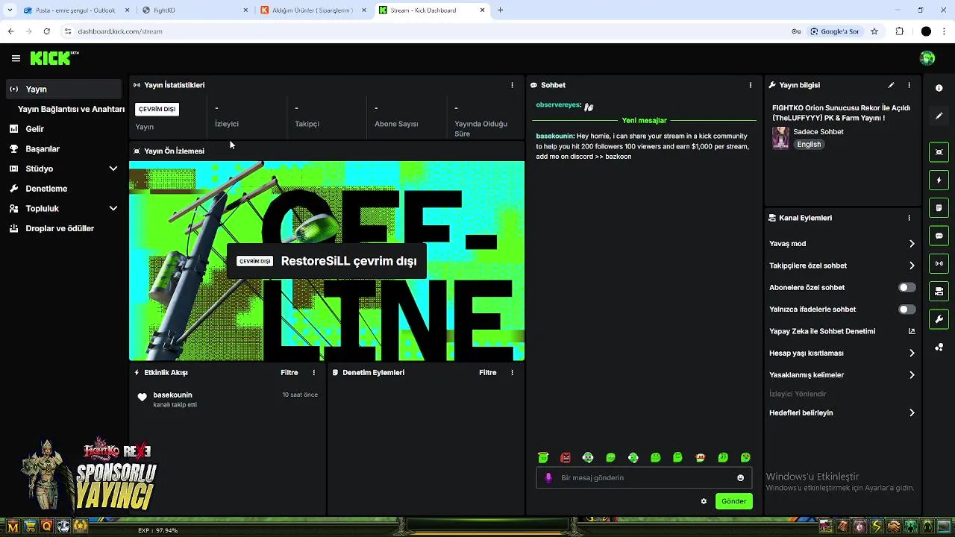955x537 pixels.
Task: Open Yayın İstatistikleri panel options menu
Action: coord(512,85)
